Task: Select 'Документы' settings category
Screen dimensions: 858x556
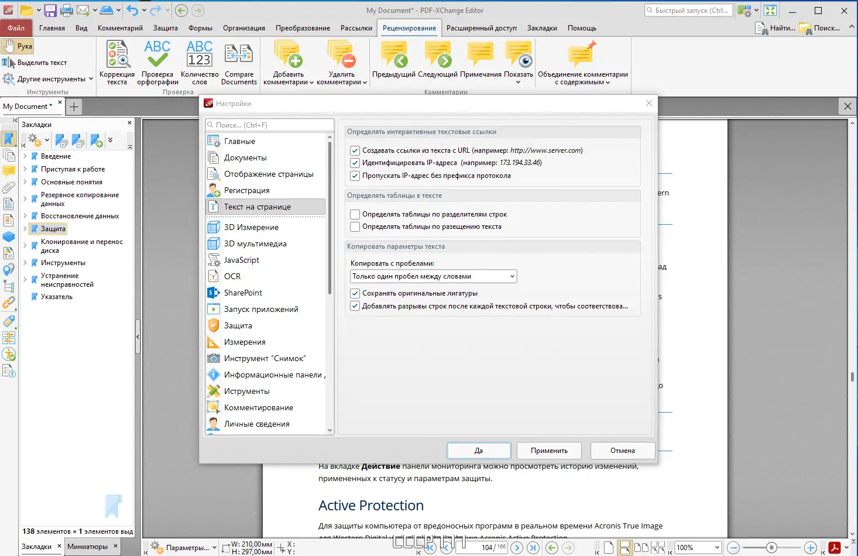Action: pyautogui.click(x=266, y=157)
